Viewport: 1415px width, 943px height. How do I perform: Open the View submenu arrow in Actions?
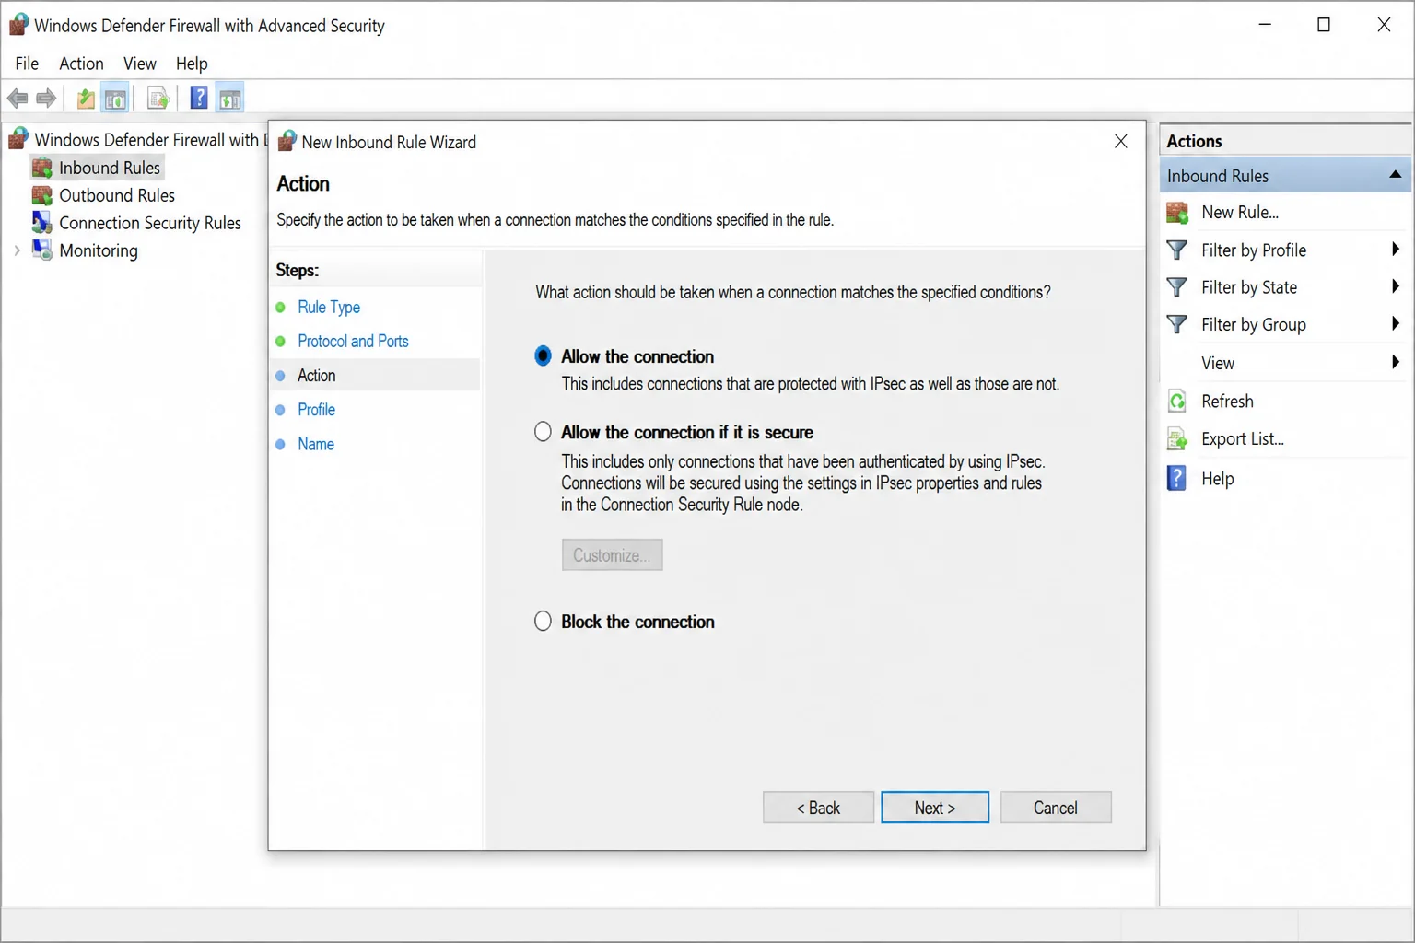1395,363
